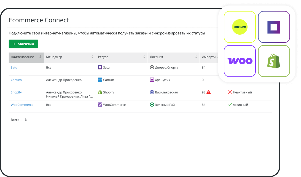Open the WooCommerce store link
Screen dimensions: 301x177
click(x=22, y=105)
